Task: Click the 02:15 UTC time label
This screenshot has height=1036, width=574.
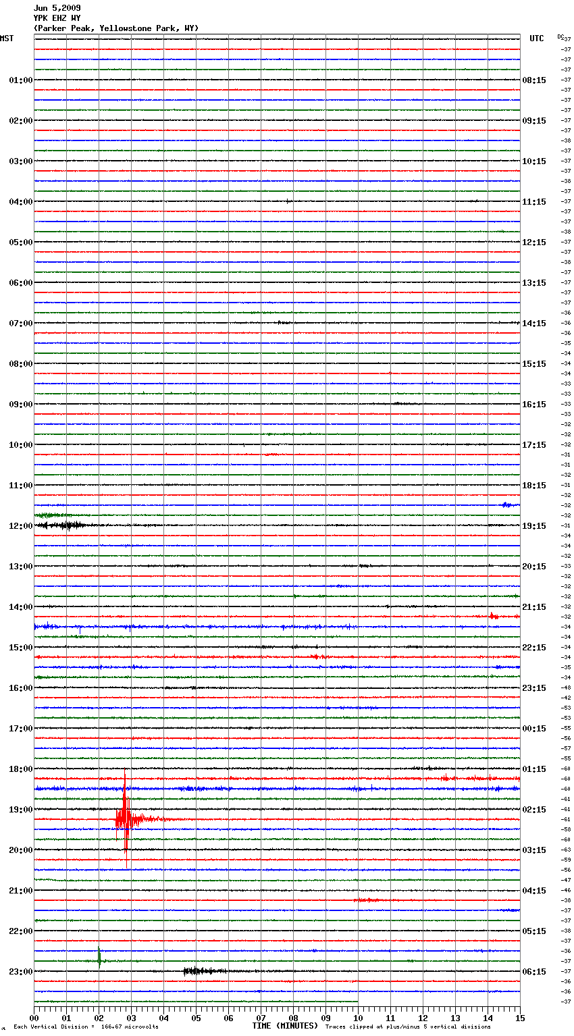Action: click(x=534, y=810)
